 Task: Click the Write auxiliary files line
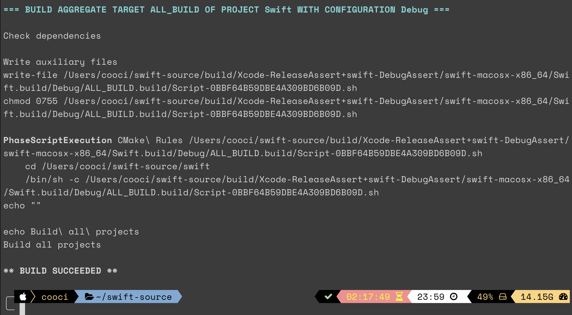click(x=60, y=62)
